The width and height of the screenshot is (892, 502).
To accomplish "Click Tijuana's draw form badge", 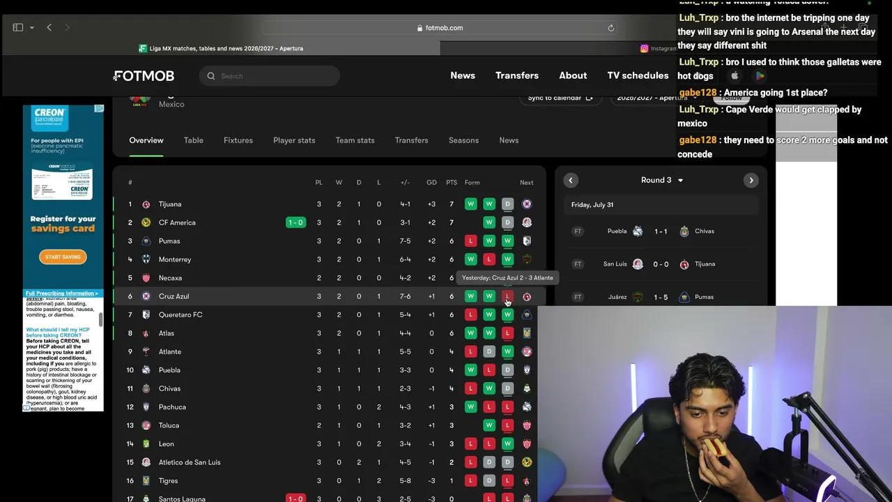I will tap(507, 204).
